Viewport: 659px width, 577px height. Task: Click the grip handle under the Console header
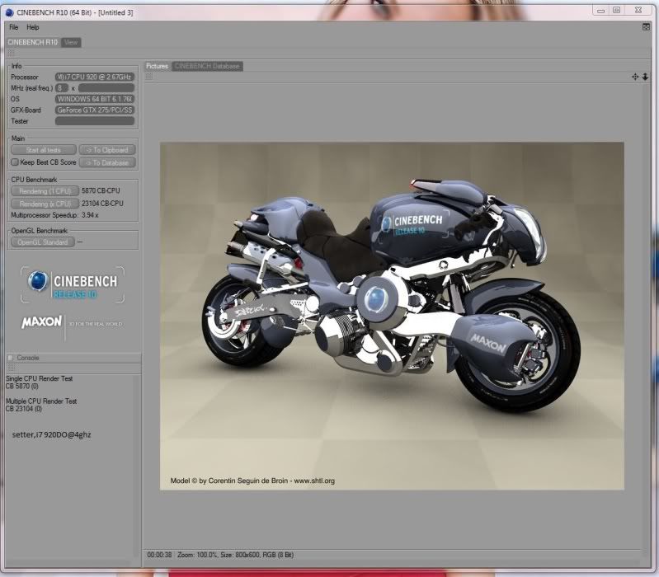click(x=11, y=367)
